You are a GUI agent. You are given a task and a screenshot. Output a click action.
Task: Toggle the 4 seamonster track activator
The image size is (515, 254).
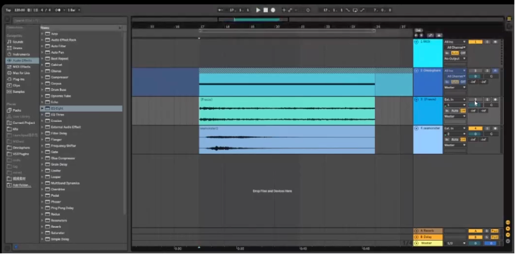pyautogui.click(x=475, y=128)
